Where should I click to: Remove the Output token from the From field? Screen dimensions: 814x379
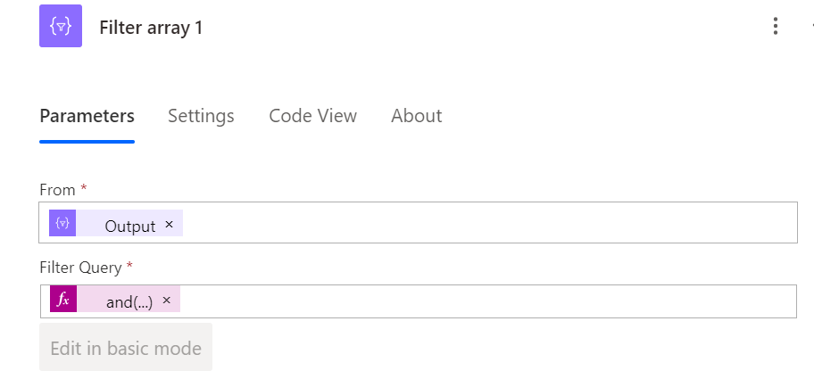pyautogui.click(x=169, y=225)
